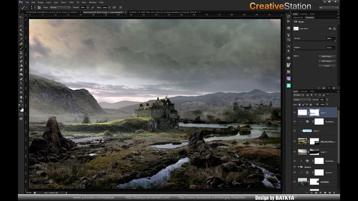The height and width of the screenshot is (201, 358).
Task: Toggle visibility of the Group layer
Action: [x=295, y=167]
